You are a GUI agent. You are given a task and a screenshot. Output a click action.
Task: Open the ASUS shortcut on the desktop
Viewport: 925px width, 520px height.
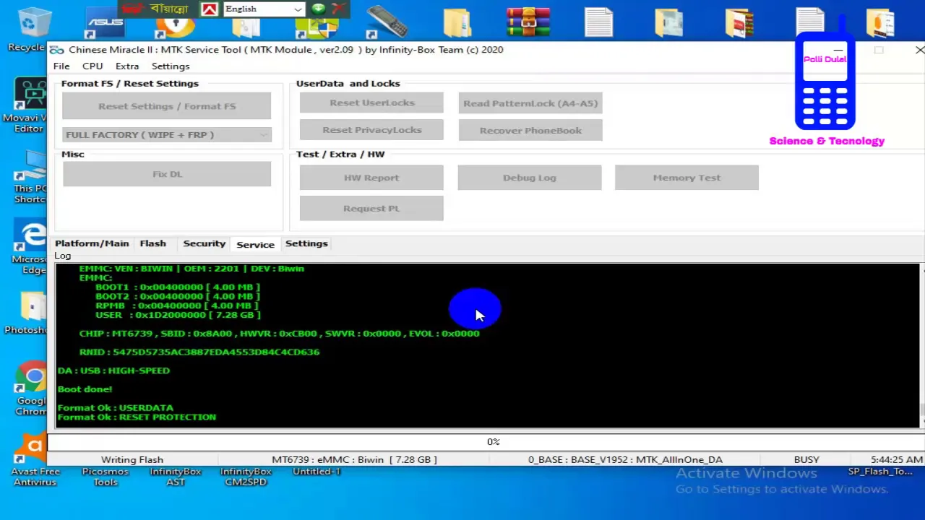click(106, 23)
